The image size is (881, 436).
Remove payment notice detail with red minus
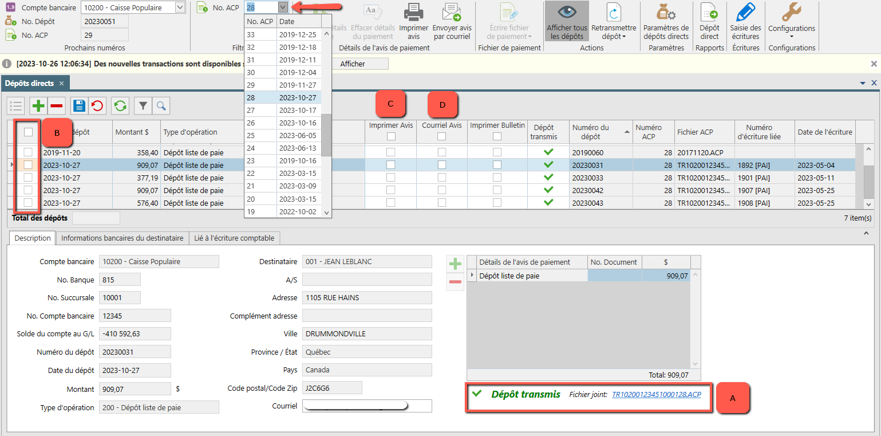455,282
